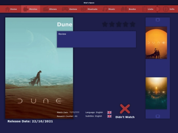Click the Watch Date ??/??/???? field
This screenshot has height=133, width=178.
click(68, 112)
